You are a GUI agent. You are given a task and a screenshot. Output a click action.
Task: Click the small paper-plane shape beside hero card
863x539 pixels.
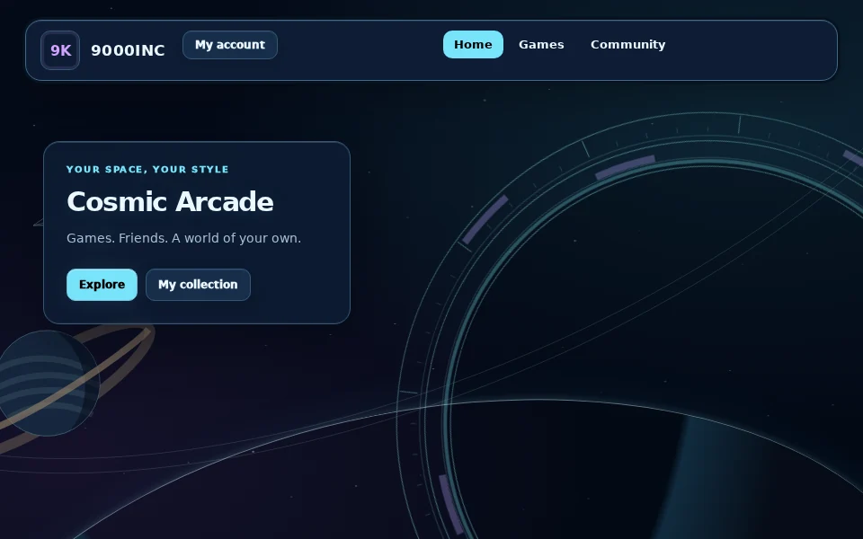point(39,222)
